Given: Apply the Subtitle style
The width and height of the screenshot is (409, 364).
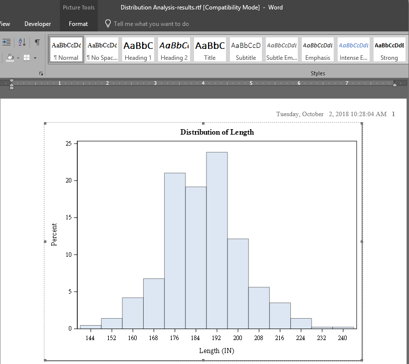Looking at the screenshot, I should pos(246,49).
